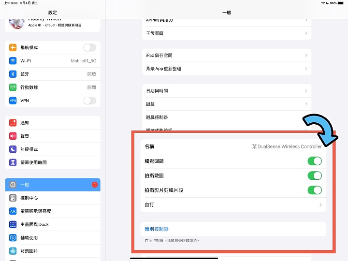Open 聲音 settings row
348x261 pixels.
click(53, 136)
